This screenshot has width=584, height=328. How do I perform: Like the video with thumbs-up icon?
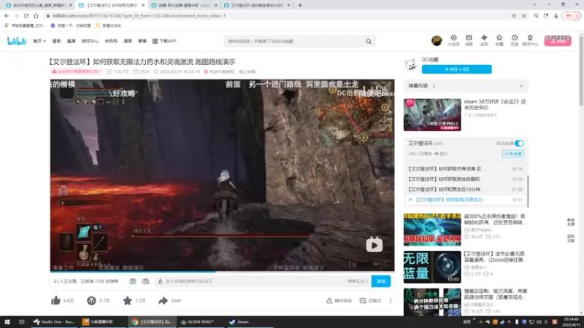(56, 300)
